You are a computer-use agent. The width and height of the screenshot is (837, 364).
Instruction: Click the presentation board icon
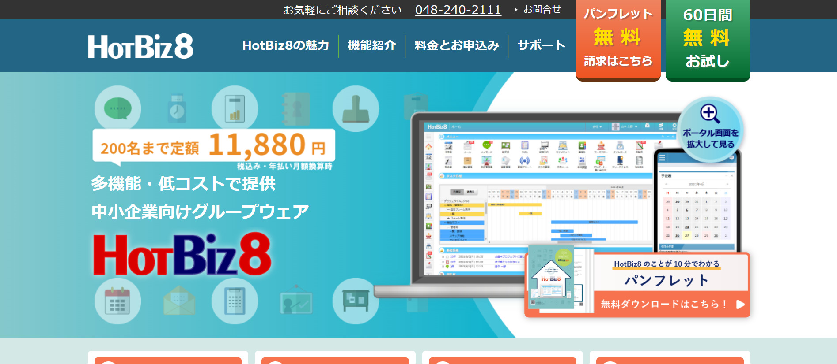(295, 301)
